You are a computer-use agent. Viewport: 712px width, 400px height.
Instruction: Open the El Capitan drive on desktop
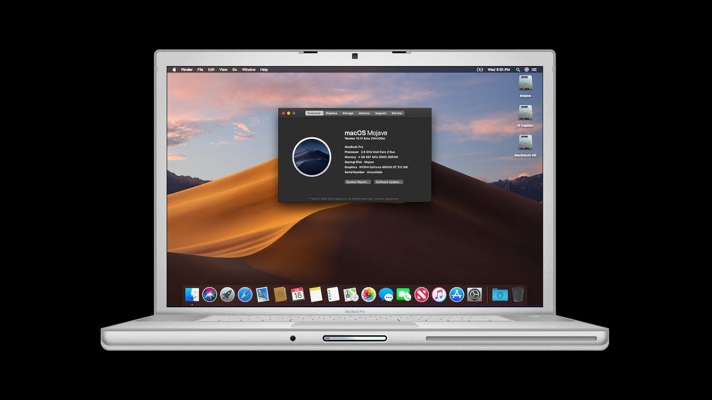526,113
